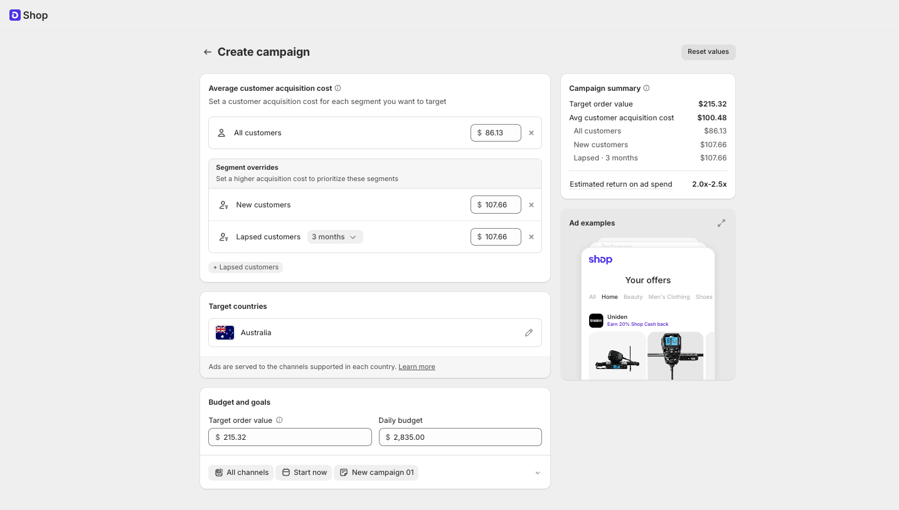Click the Shop logo icon
This screenshot has width=899, height=510.
point(15,15)
